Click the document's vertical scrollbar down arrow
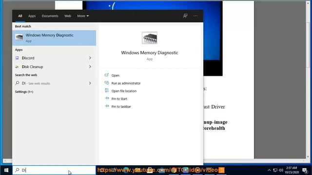 click(x=308, y=157)
